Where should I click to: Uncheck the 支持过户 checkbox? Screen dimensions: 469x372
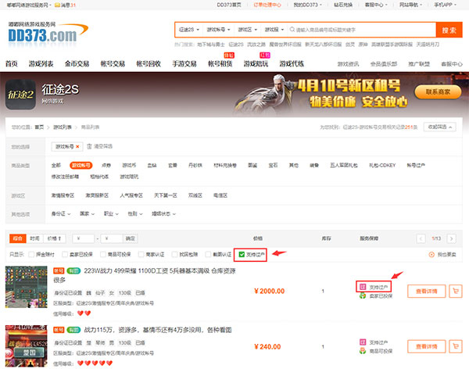242,255
